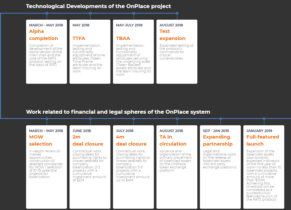Select the "TTFA" card title

coord(79,38)
